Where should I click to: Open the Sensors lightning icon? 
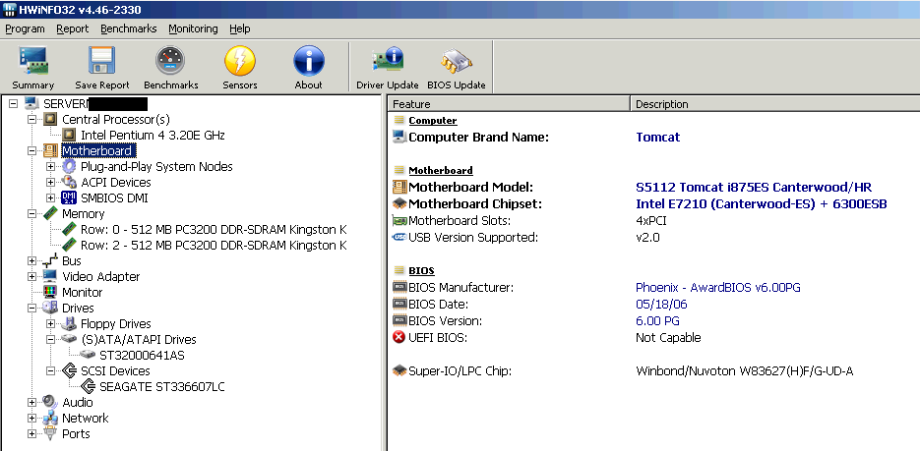tap(240, 60)
